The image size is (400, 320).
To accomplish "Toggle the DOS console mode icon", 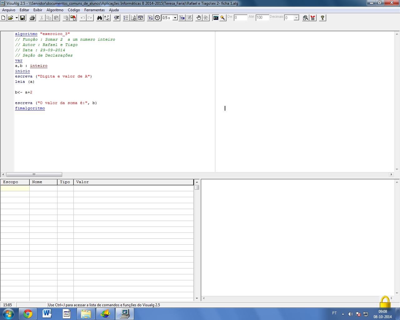I will click(216, 18).
